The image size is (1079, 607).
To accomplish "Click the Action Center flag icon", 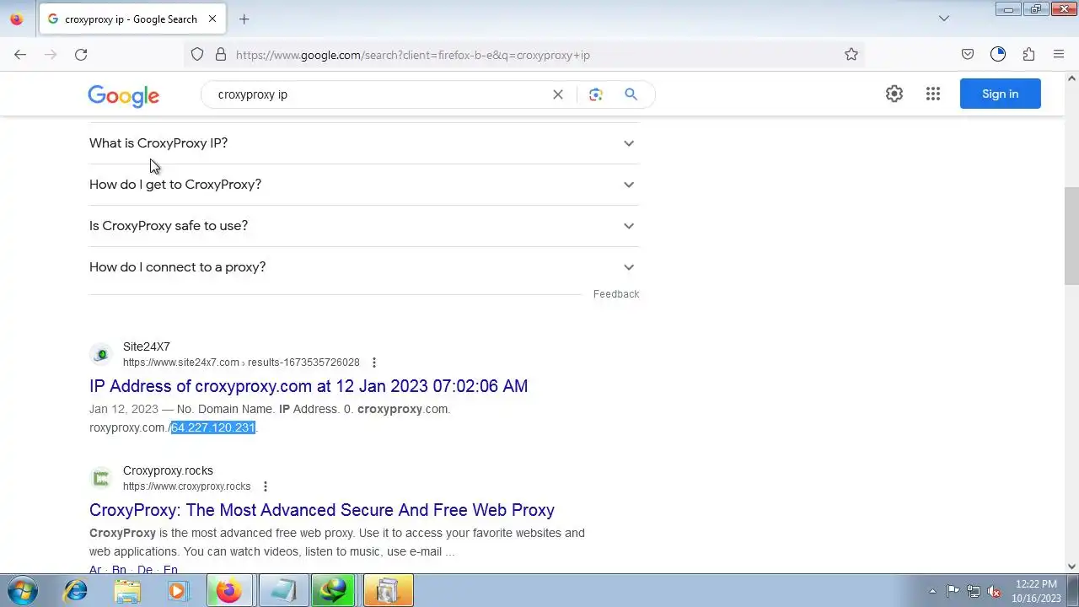I will pyautogui.click(x=953, y=591).
